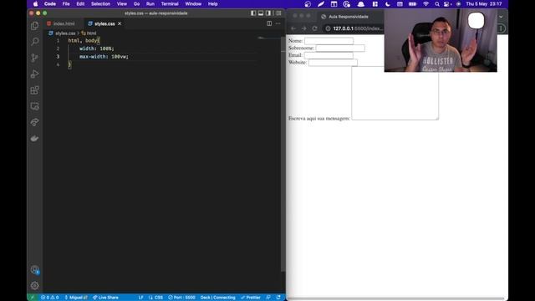
Task: Open the errors and warnings status item
Action: (50, 298)
